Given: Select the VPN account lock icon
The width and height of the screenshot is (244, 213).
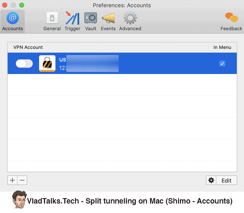Looking at the screenshot, I should coord(47,64).
